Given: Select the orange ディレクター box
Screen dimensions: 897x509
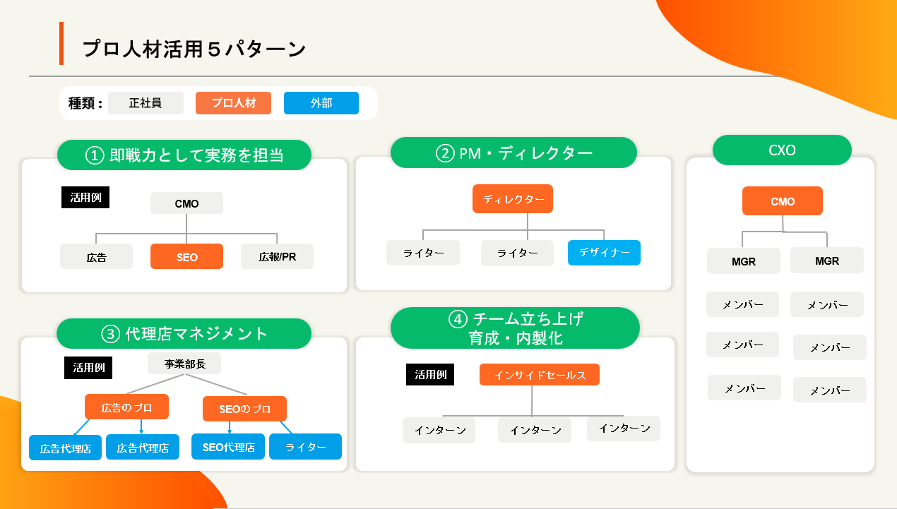Looking at the screenshot, I should (x=513, y=199).
